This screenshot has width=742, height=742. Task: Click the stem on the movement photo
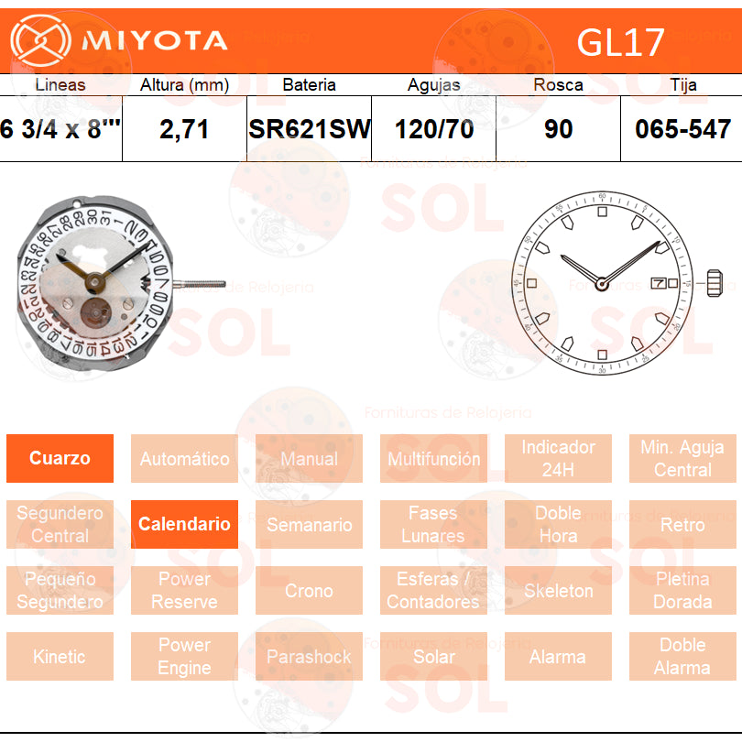pos(198,284)
